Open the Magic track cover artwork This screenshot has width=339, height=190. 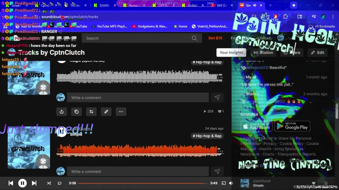(x=29, y=78)
